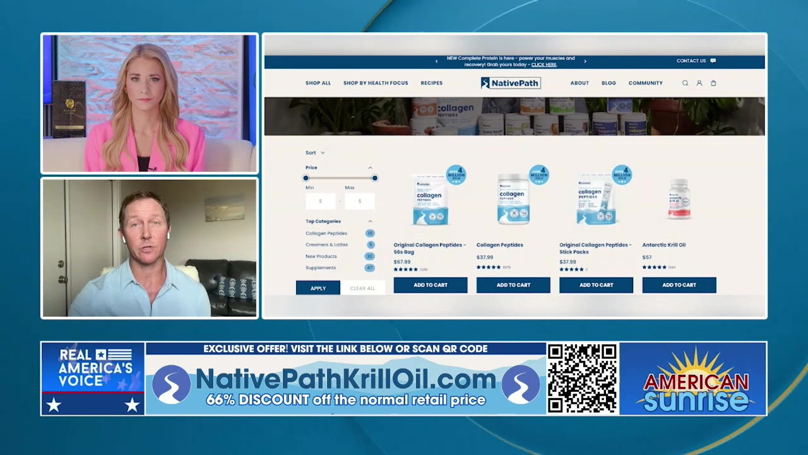
Task: Open the Collagen Peptides 56s Bag product image
Action: [431, 199]
